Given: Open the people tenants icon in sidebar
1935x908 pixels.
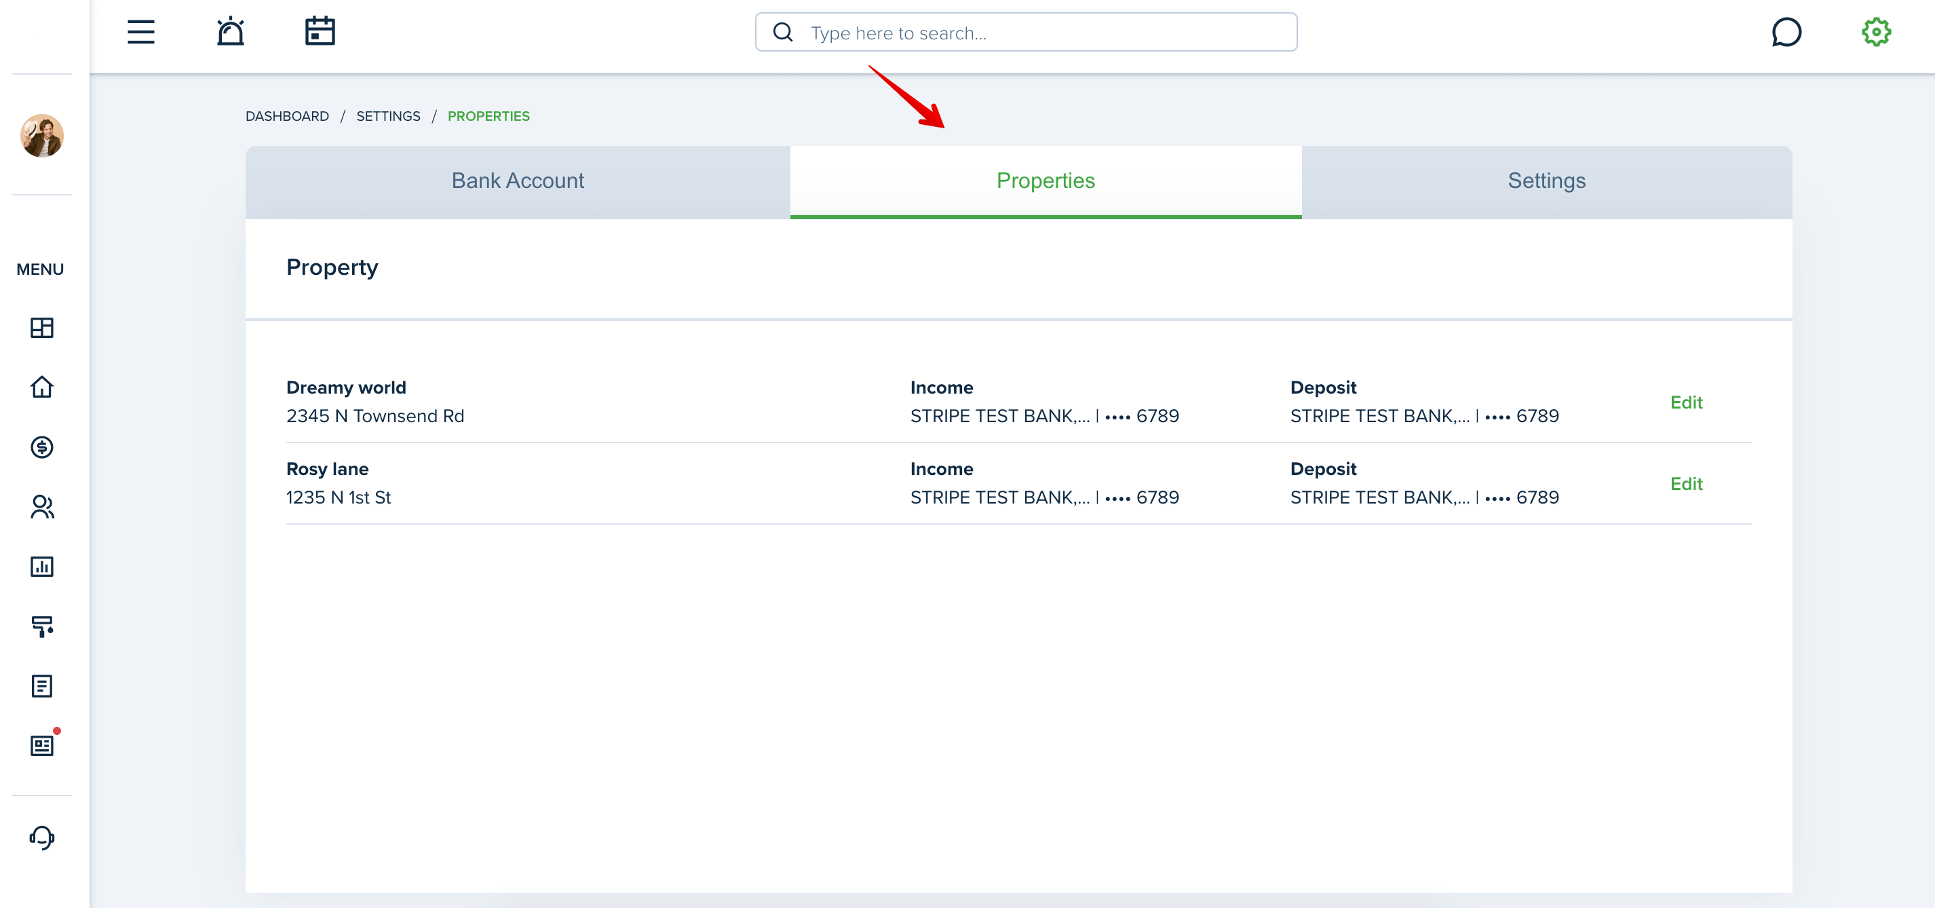Looking at the screenshot, I should pyautogui.click(x=42, y=507).
